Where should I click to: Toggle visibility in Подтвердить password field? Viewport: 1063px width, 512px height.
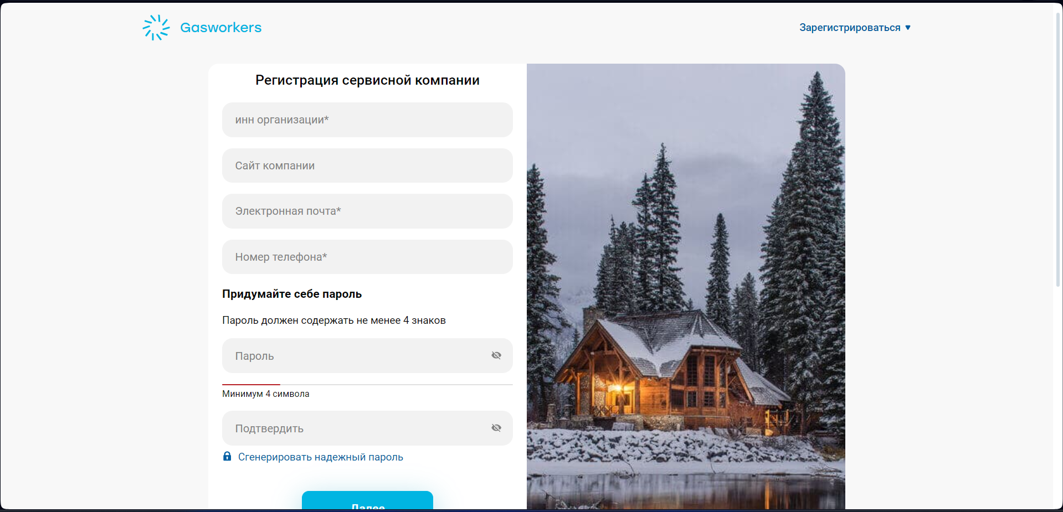point(496,428)
